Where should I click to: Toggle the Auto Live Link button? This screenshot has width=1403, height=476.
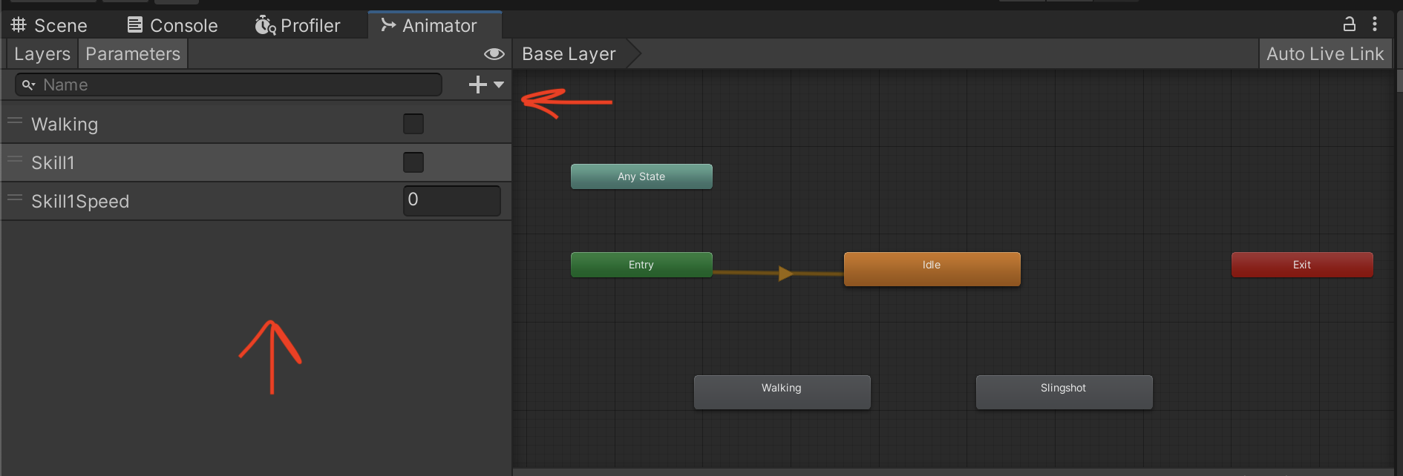click(x=1324, y=54)
